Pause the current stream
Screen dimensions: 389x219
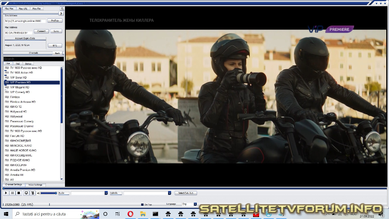pos(12,193)
